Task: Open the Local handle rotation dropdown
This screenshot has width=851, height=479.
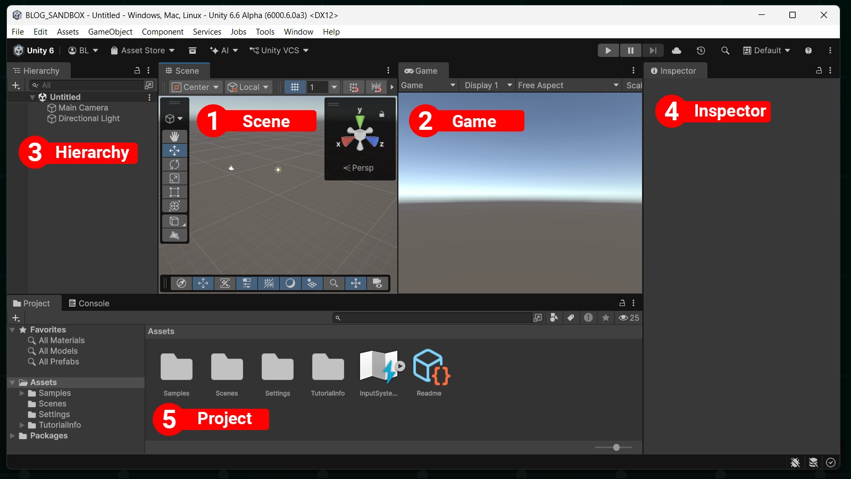Action: pos(248,87)
